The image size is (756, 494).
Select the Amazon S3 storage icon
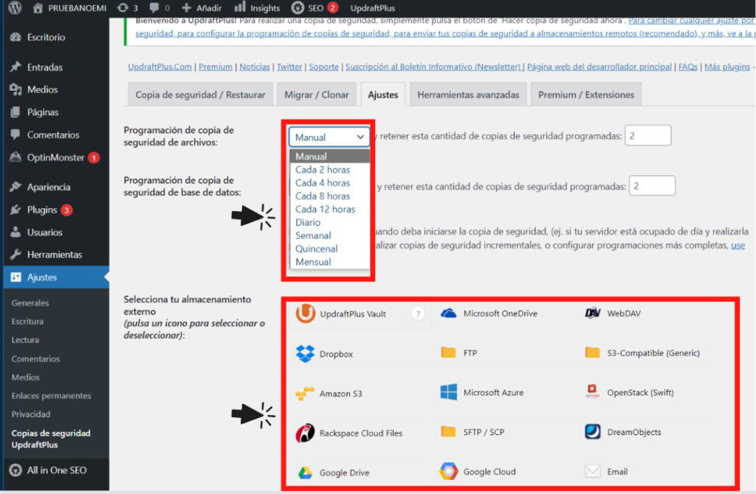click(305, 394)
